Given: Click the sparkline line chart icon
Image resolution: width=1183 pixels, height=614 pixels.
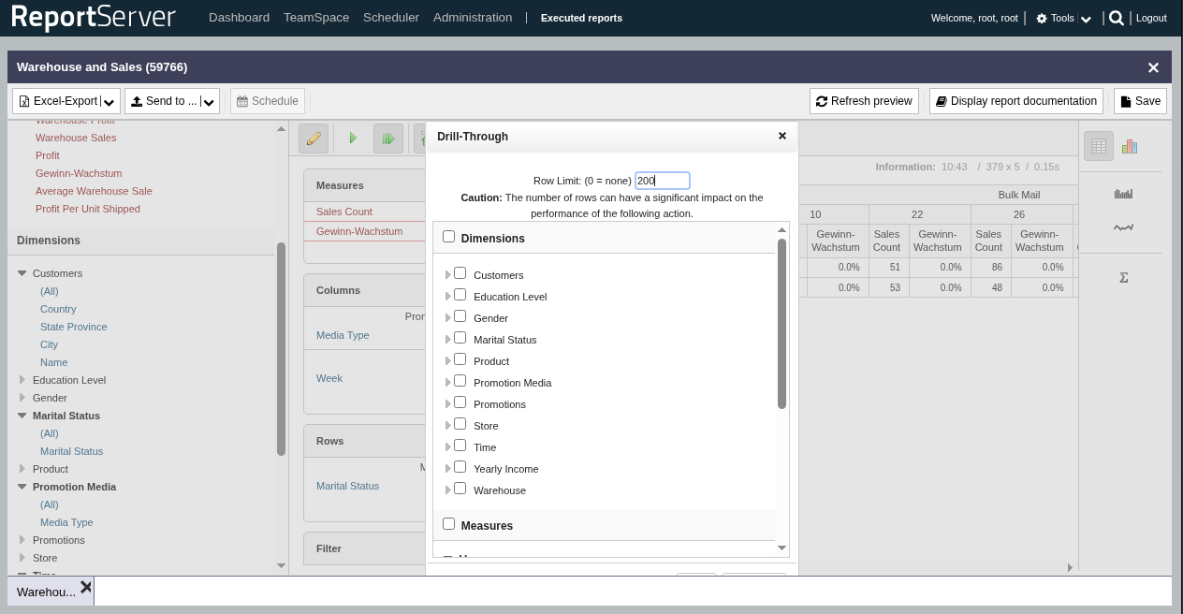Looking at the screenshot, I should coord(1123,227).
